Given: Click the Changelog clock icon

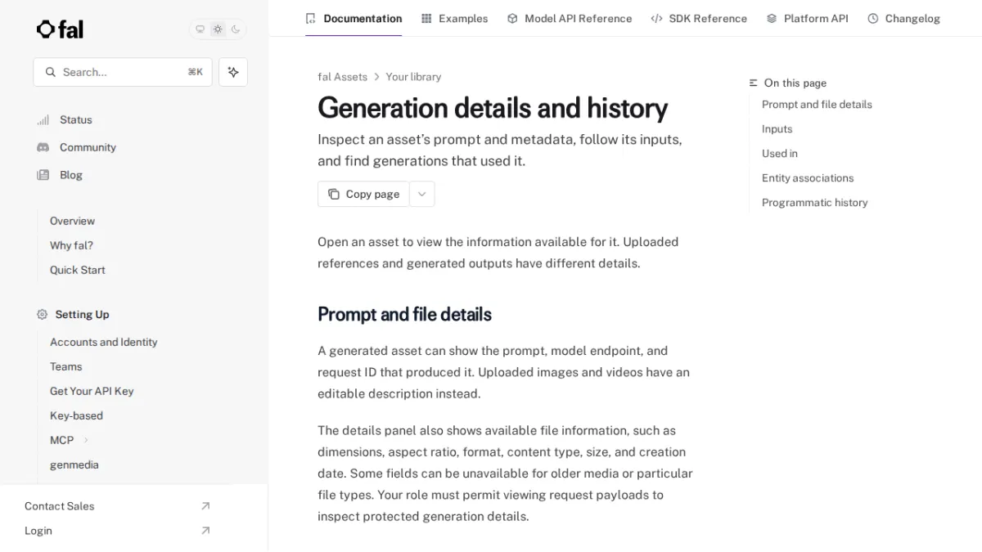Looking at the screenshot, I should [x=873, y=18].
